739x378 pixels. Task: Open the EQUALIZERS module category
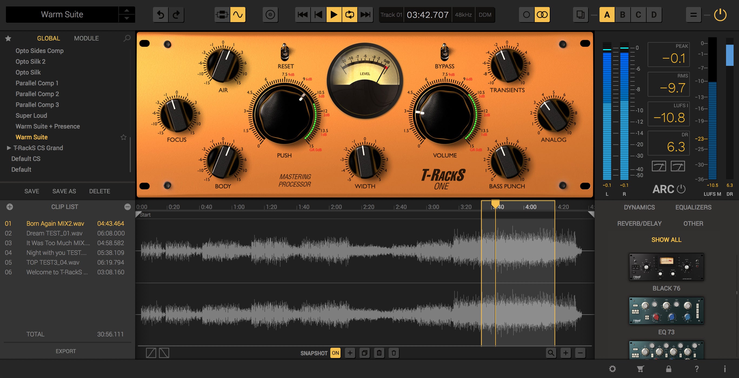coord(693,207)
